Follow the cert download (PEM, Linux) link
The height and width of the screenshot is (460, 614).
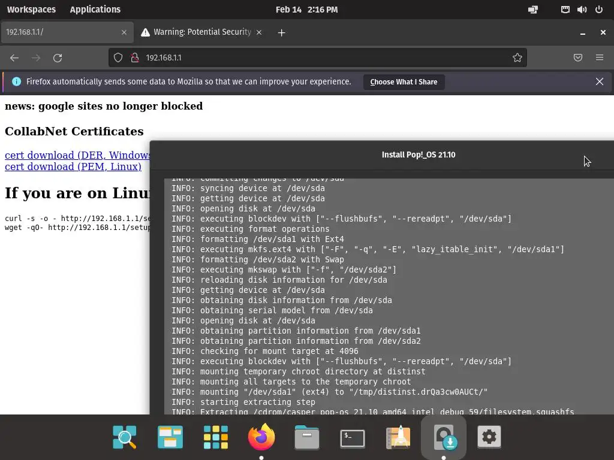[x=73, y=167]
